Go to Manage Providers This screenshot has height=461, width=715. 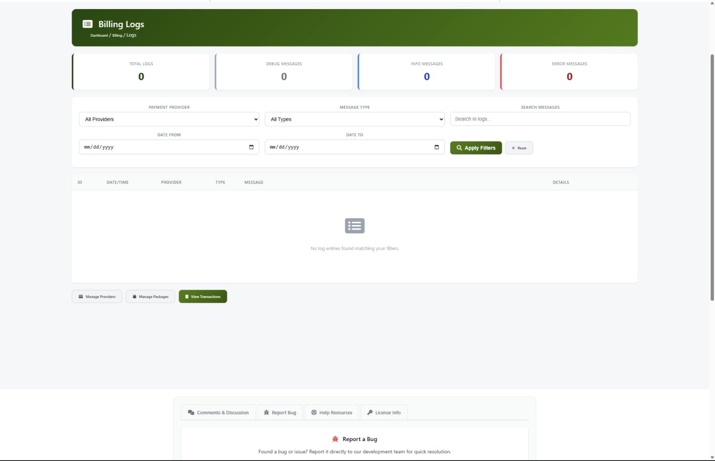tap(97, 297)
